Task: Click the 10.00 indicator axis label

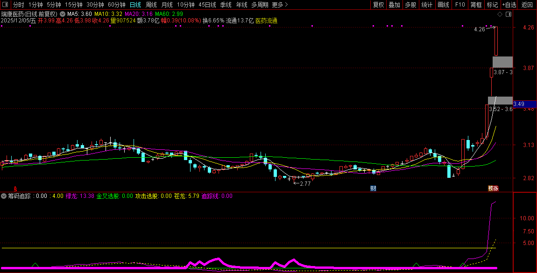Action: coord(527,218)
